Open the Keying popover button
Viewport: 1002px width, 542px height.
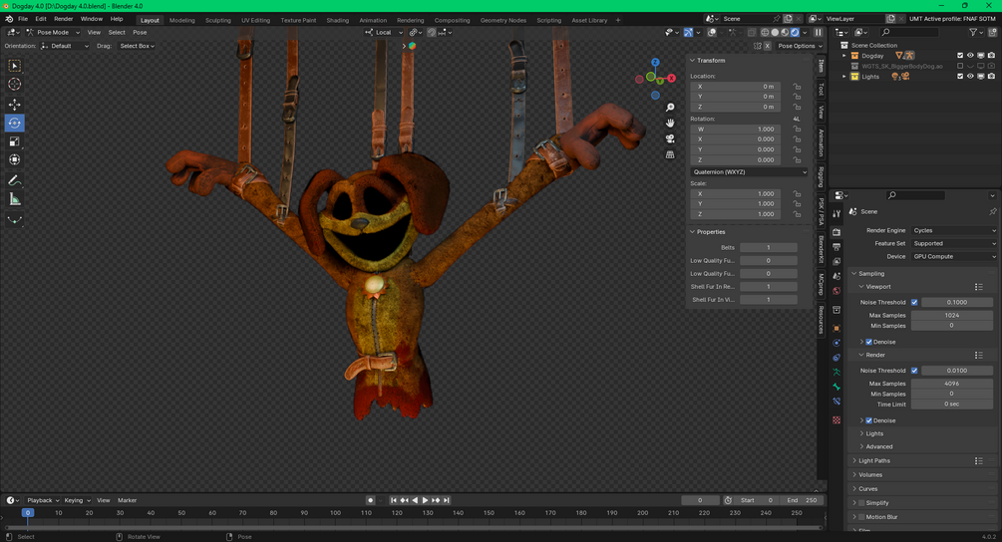(x=77, y=500)
